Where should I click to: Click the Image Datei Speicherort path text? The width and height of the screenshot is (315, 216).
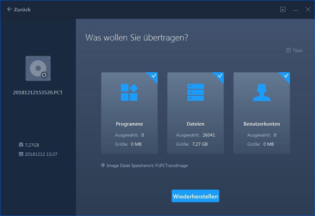147,165
